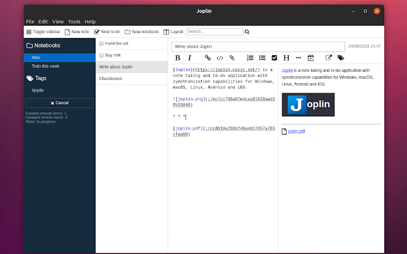The width and height of the screenshot is (407, 254).
Task: Select the Write about Joplin note in list
Action: click(x=132, y=67)
